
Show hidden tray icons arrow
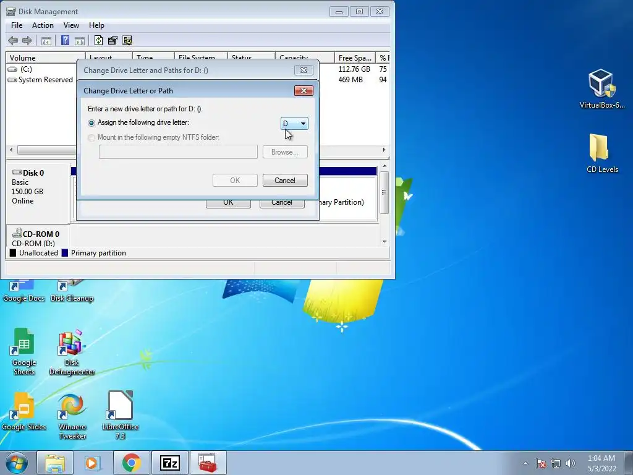pos(525,463)
